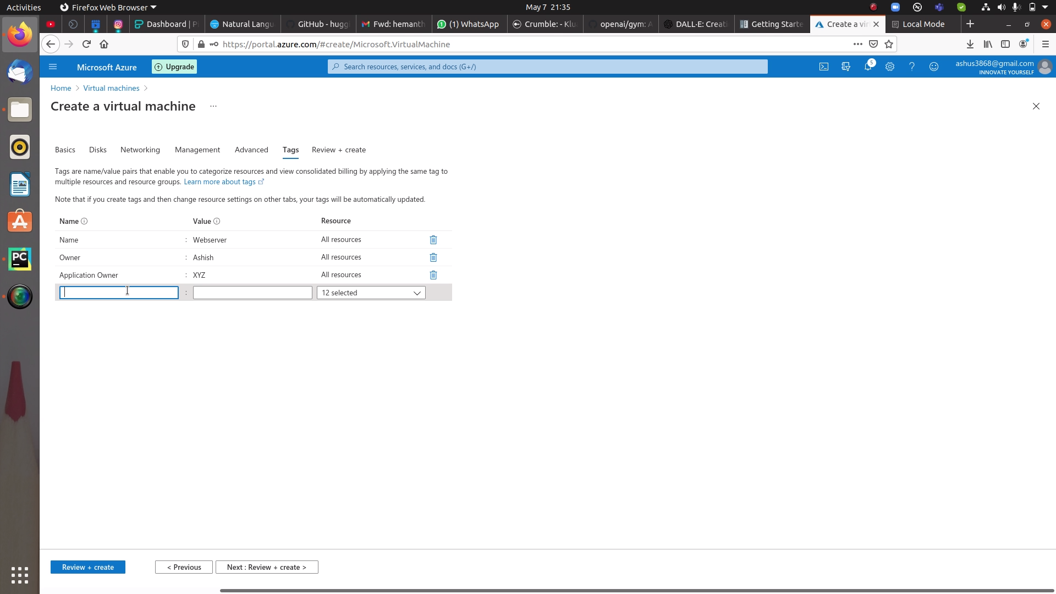This screenshot has height=594, width=1056.
Task: Open the portal hamburger menu
Action: click(53, 67)
